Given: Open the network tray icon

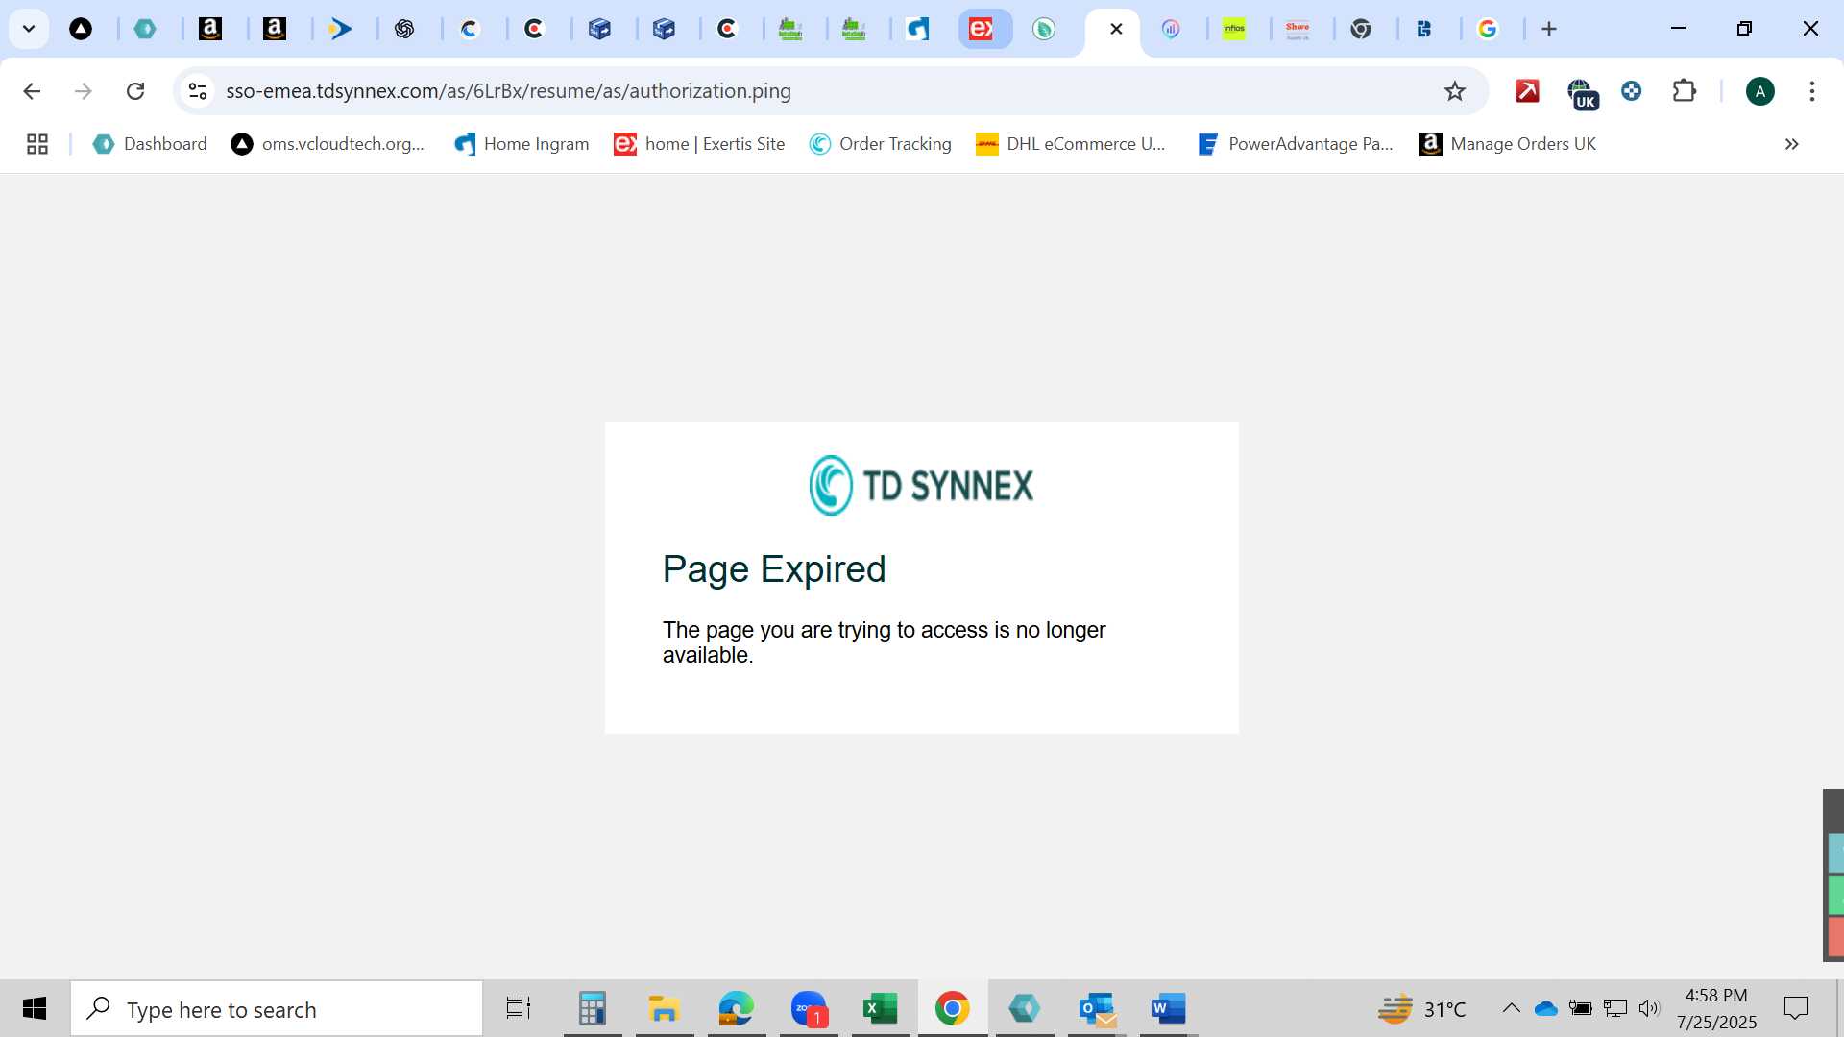Looking at the screenshot, I should coord(1615,1008).
